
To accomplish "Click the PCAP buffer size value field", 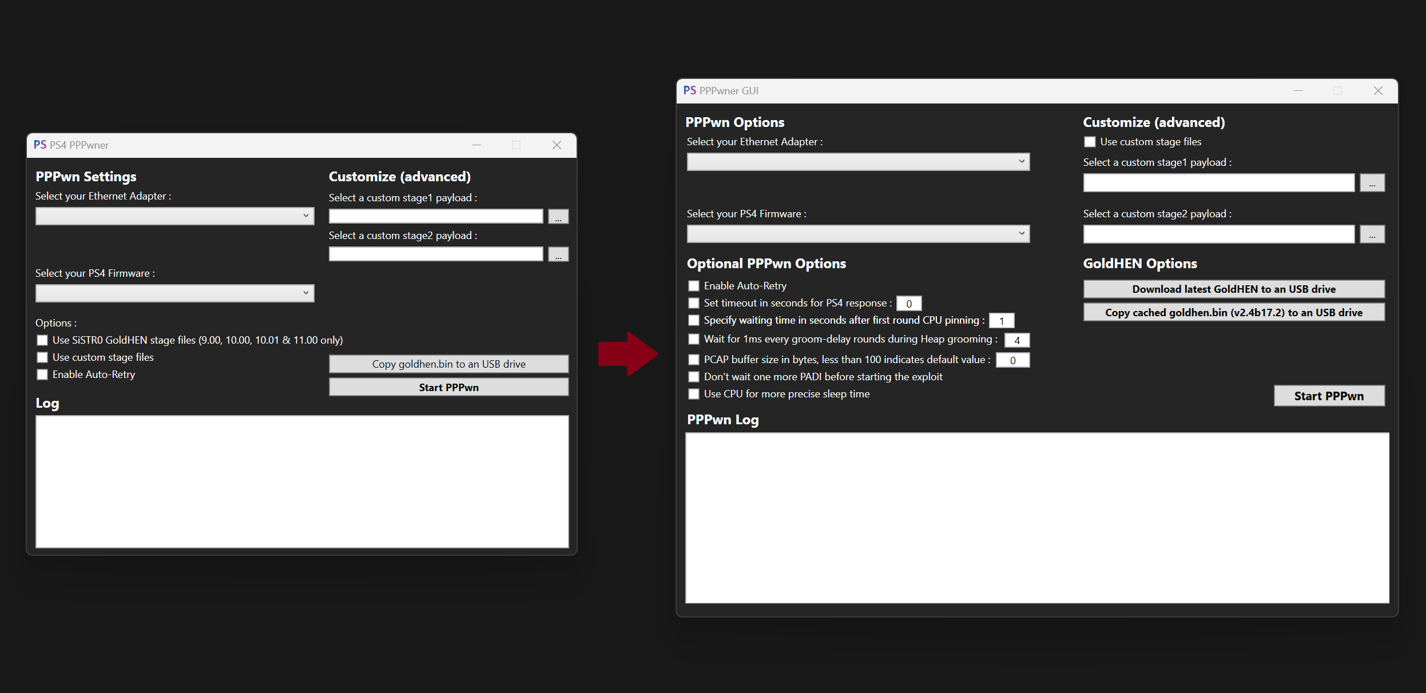I will click(1013, 360).
